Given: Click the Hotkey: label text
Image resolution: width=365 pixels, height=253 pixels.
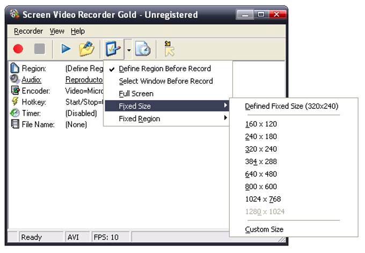Looking at the screenshot, I should [x=34, y=102].
